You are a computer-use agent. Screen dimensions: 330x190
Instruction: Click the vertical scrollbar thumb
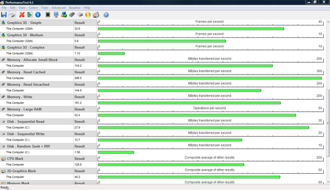tap(328, 123)
